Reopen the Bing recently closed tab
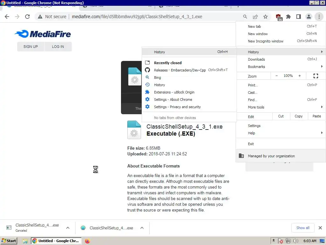 coord(189,78)
